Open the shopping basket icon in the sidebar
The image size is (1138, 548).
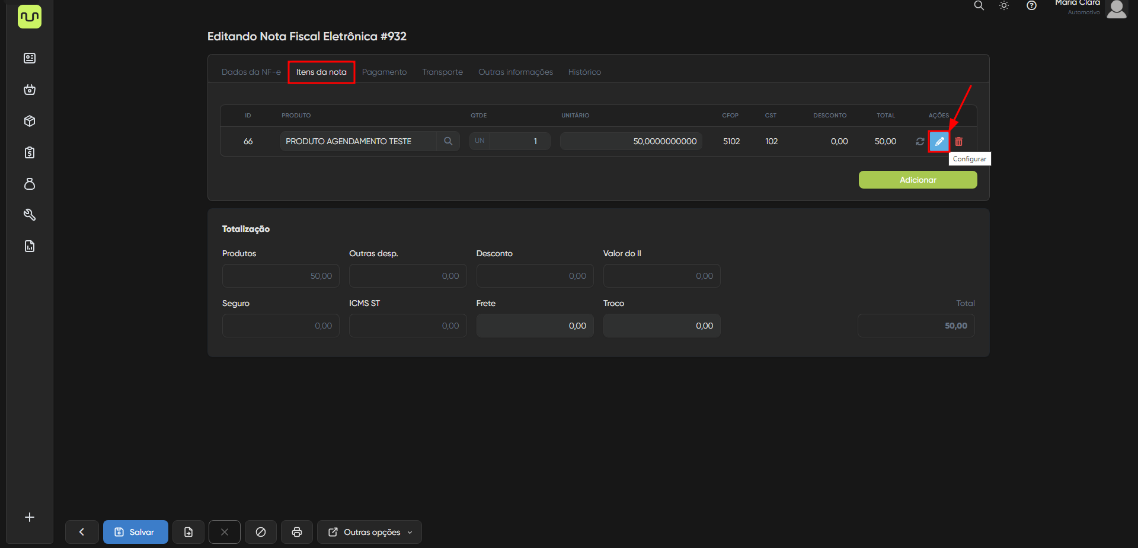tap(30, 90)
